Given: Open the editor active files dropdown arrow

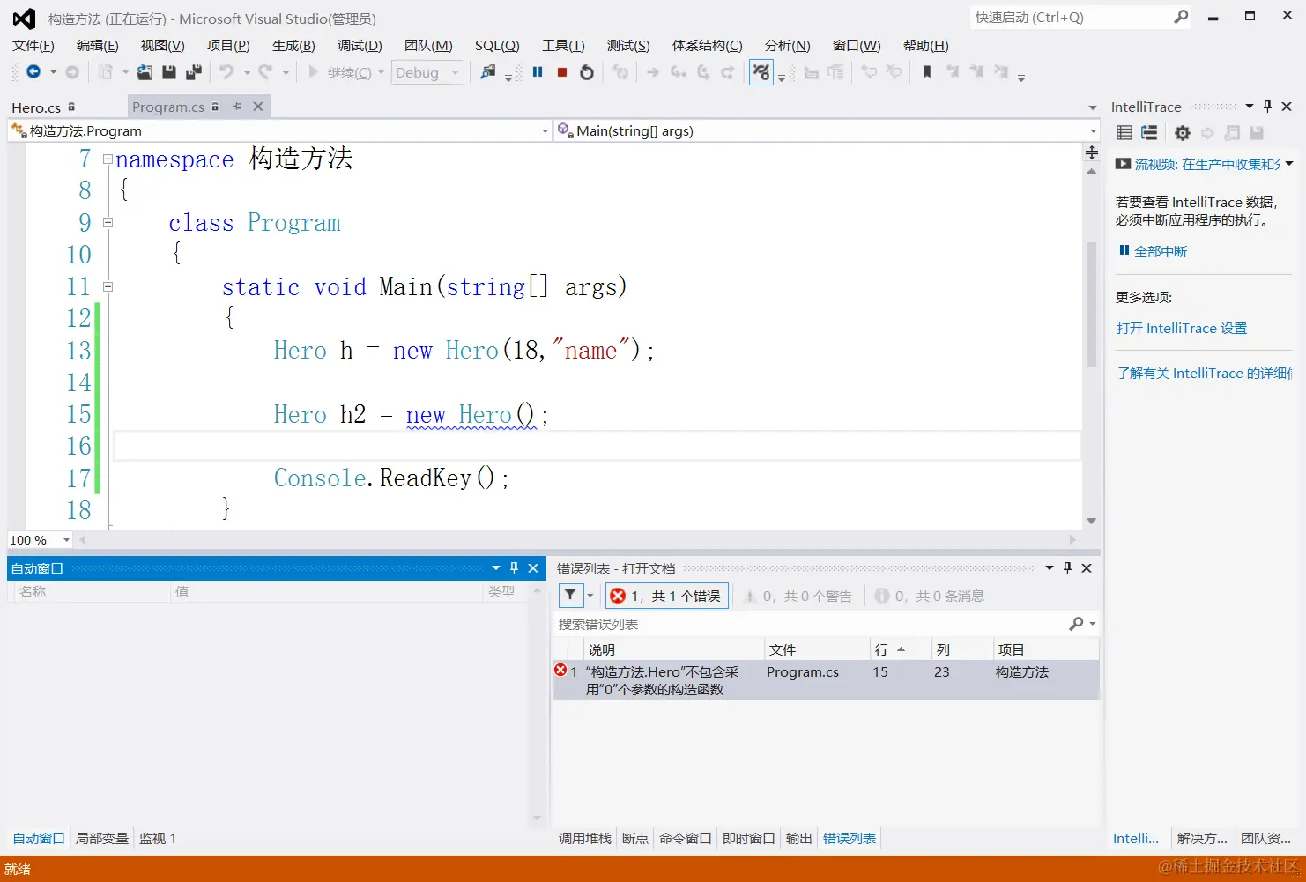Looking at the screenshot, I should click(x=1093, y=107).
